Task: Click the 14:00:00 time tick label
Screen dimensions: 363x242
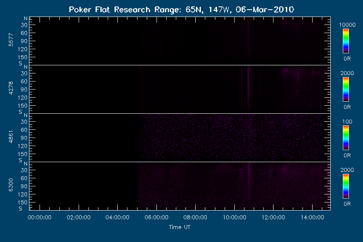Action: pyautogui.click(x=312, y=217)
